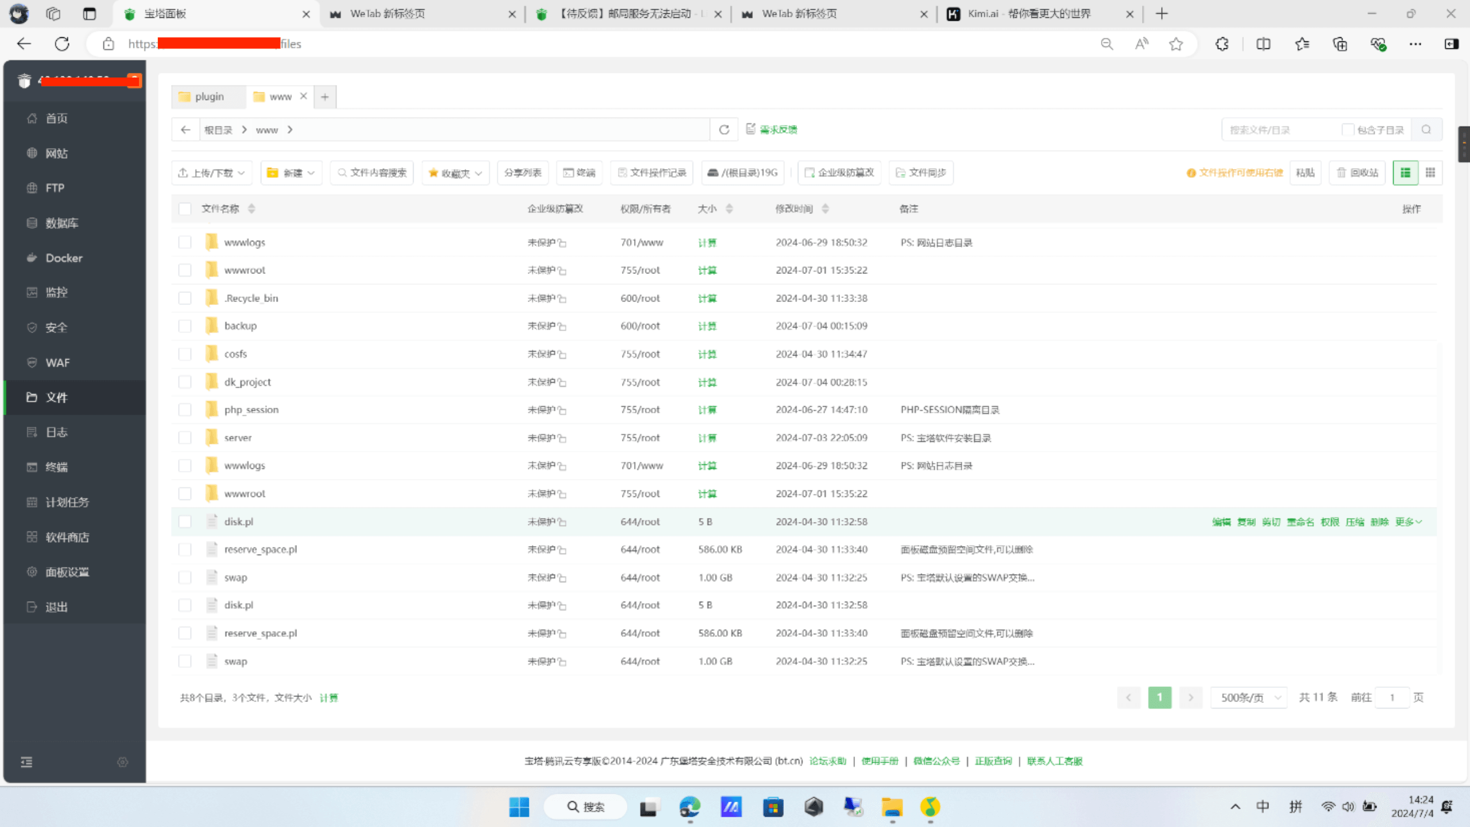Open File Explorer from the taskbar
Image resolution: width=1470 pixels, height=827 pixels.
892,807
